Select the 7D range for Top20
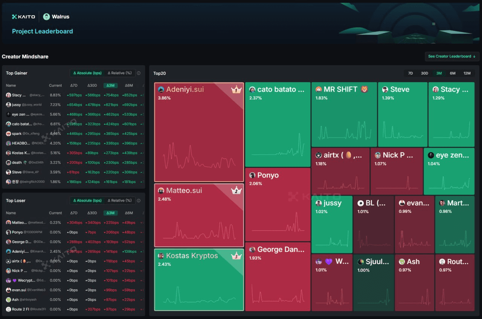Screen dimensions: 482x319 pos(410,73)
